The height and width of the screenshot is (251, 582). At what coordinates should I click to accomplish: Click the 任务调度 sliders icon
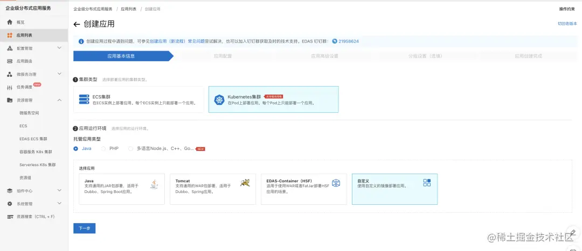click(x=10, y=88)
